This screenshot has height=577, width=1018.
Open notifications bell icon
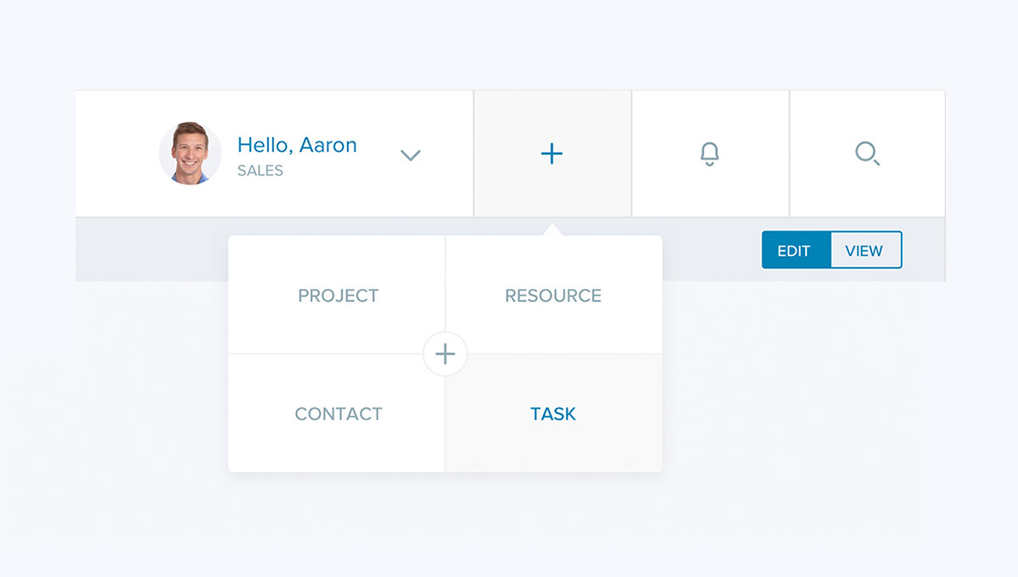(710, 153)
